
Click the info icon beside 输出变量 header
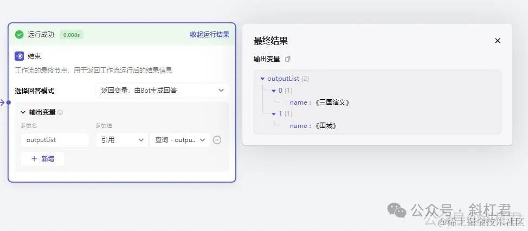60,112
